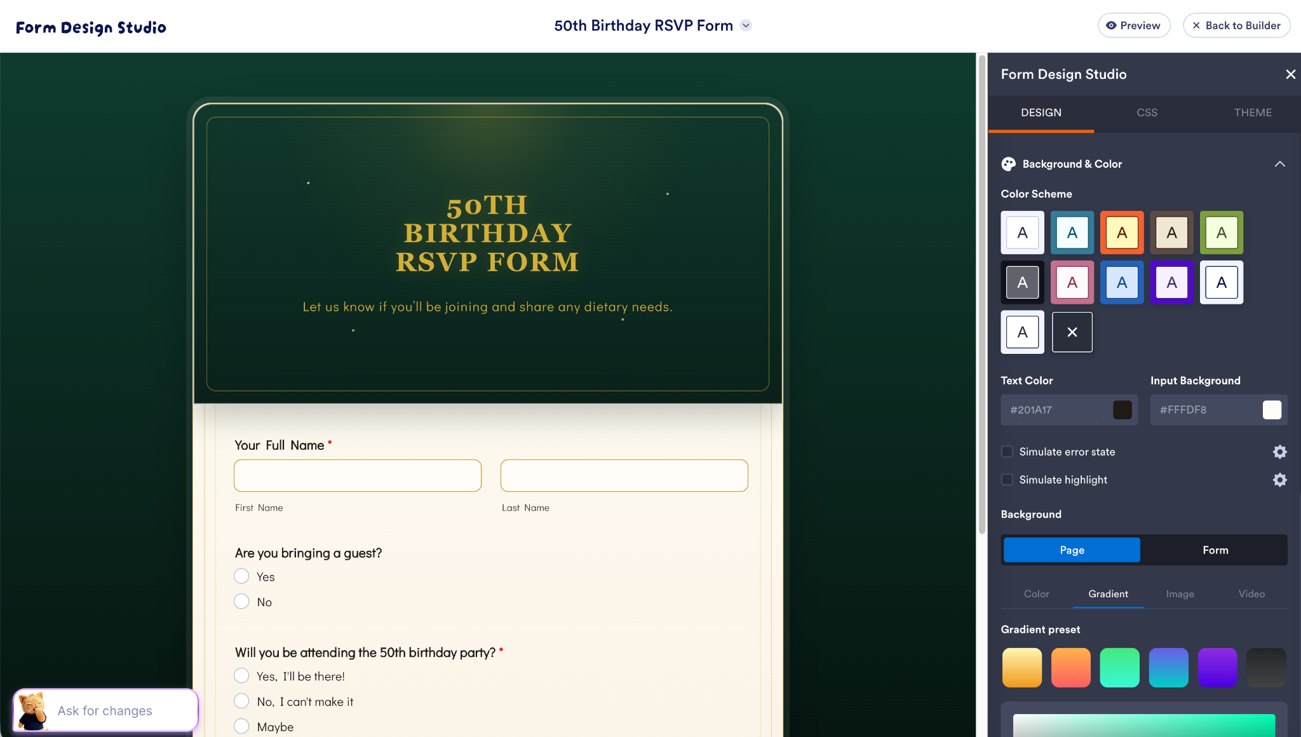Select the Video background type tab
The image size is (1301, 737).
point(1251,594)
